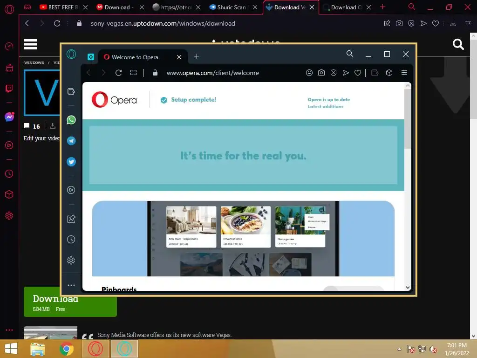Screen dimensions: 477x358
Task: Open a new tab in front Opera window
Action: 197,56
